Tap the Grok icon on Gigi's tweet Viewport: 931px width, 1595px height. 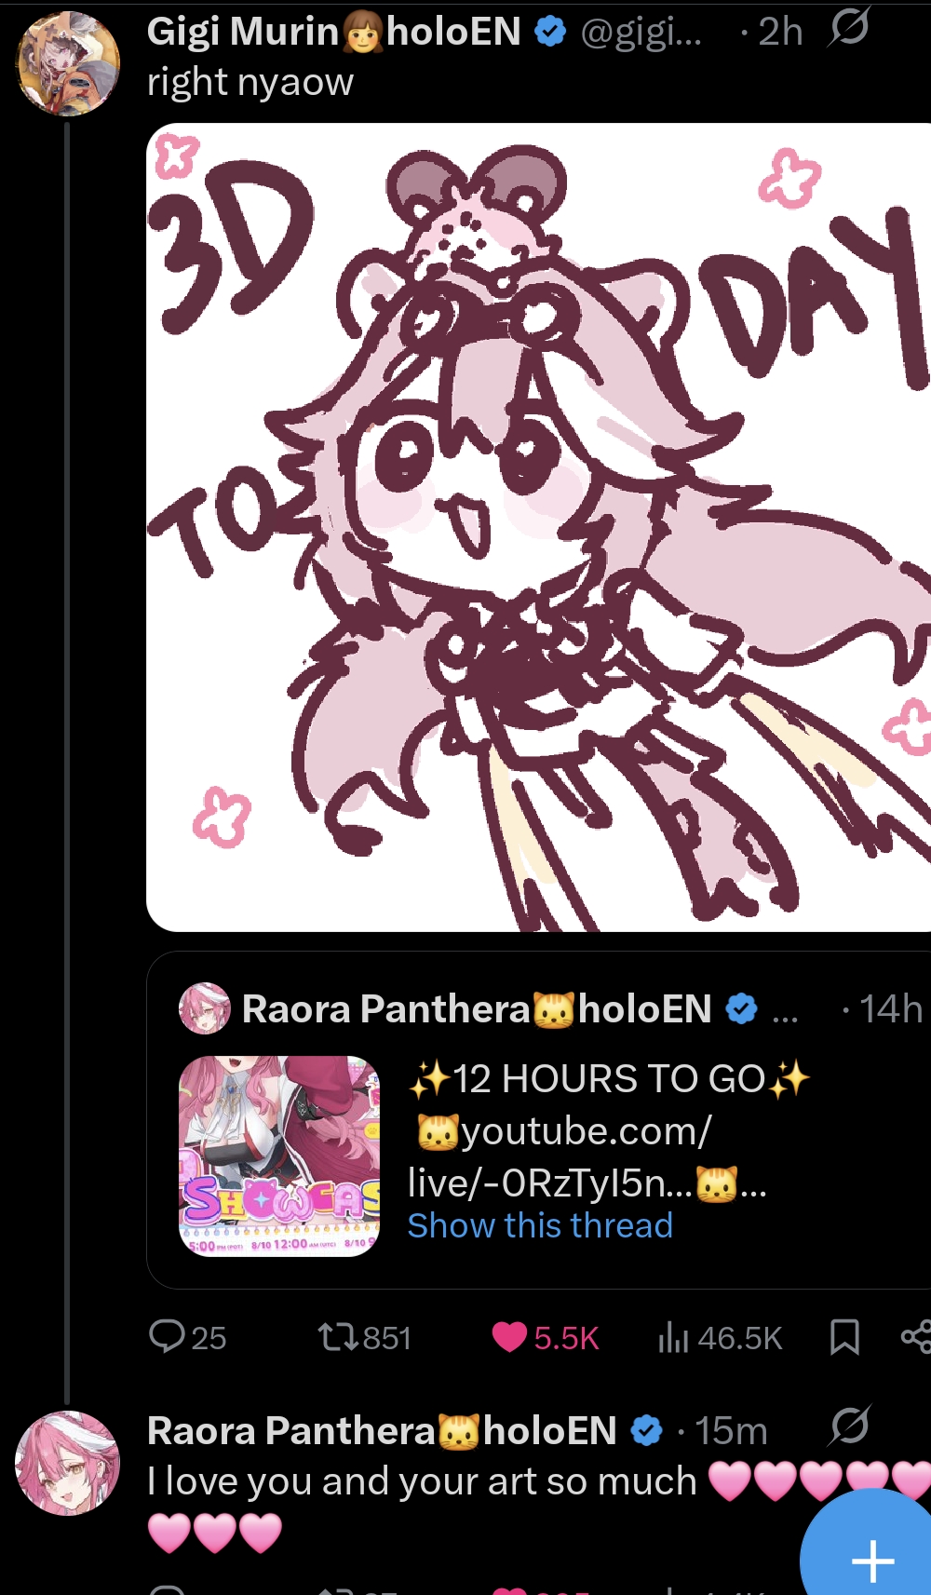(x=849, y=27)
